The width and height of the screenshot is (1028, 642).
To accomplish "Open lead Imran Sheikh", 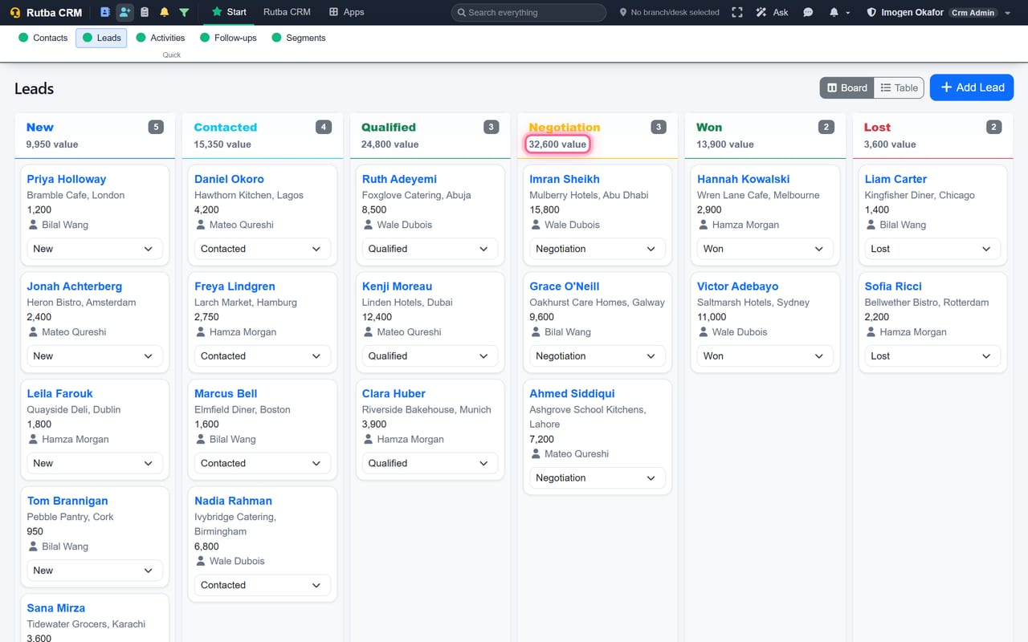I will 565,179.
